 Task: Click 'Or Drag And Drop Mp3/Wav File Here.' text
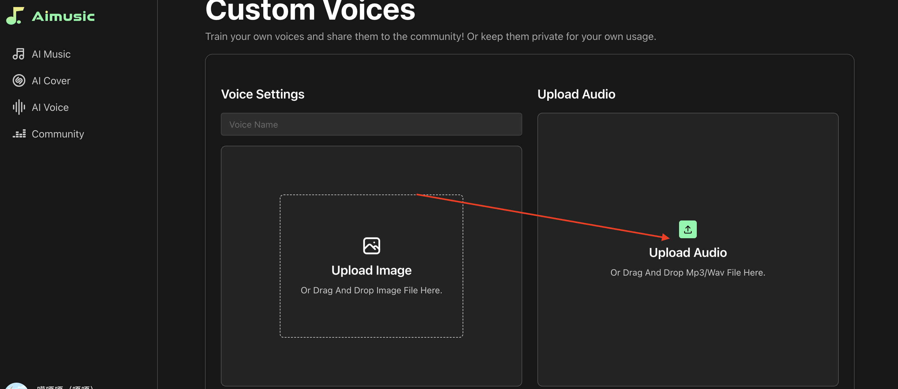click(x=688, y=272)
